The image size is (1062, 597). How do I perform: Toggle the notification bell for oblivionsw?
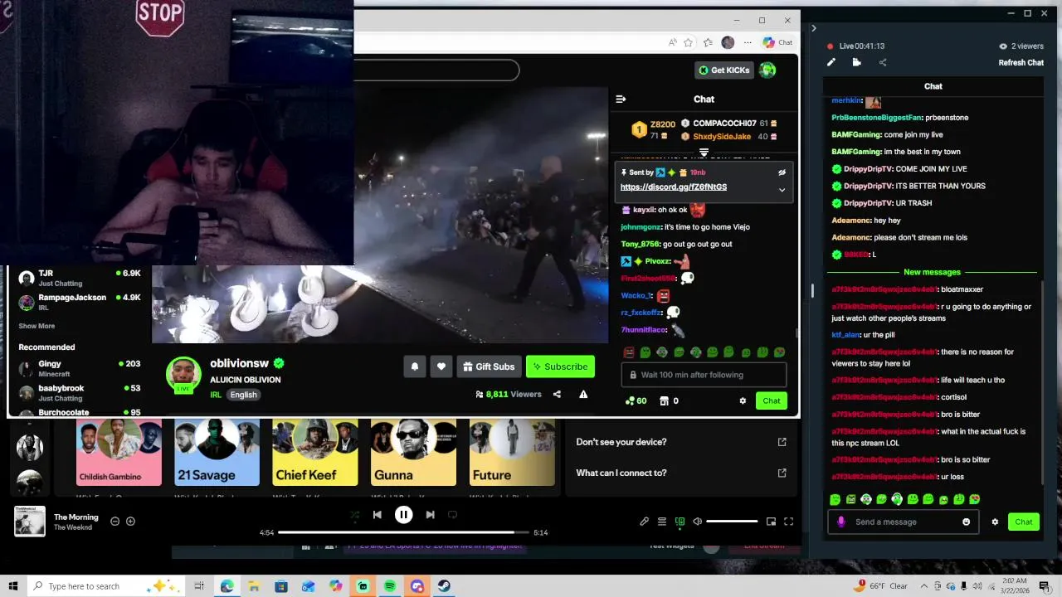pyautogui.click(x=415, y=366)
